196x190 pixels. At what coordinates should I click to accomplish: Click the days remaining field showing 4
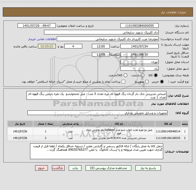73,46
